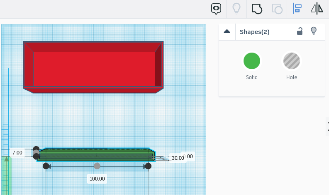The width and height of the screenshot is (329, 195).
Task: Set the shapes to striped Hole
Action: (x=291, y=61)
